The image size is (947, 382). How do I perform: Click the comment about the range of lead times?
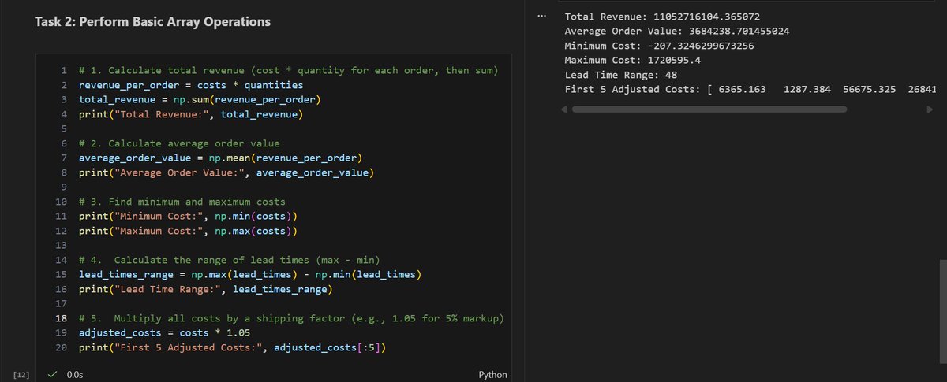click(230, 261)
